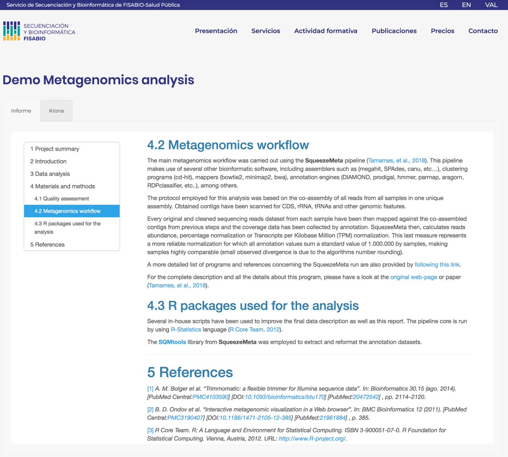Open DOI 10.1093/bioinformatics/btu170 link
This screenshot has height=457, width=508.
(x=285, y=397)
